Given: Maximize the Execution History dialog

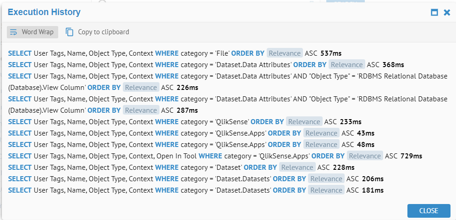Looking at the screenshot, I should pos(434,13).
